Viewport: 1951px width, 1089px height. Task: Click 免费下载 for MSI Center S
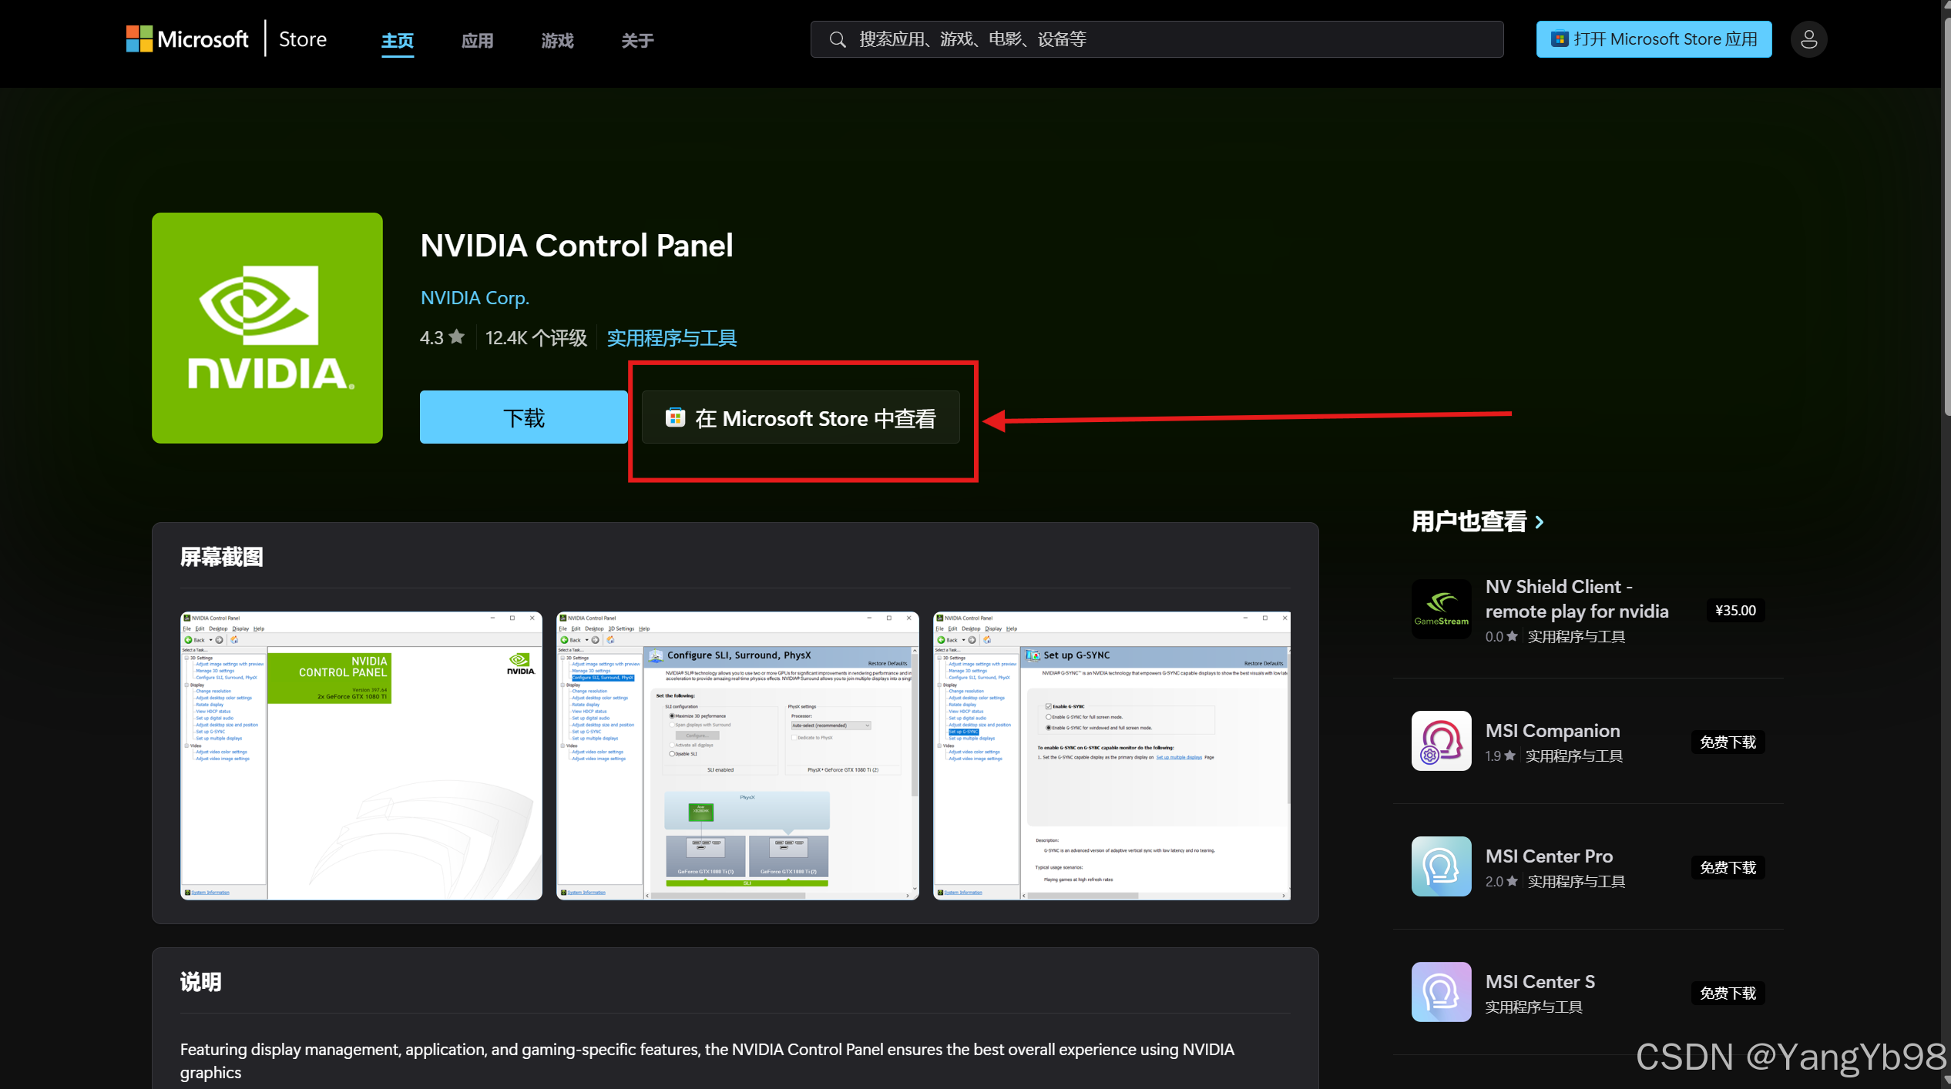click(1728, 994)
